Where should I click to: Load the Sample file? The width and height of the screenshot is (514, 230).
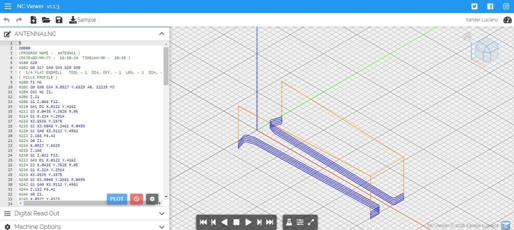(x=83, y=20)
